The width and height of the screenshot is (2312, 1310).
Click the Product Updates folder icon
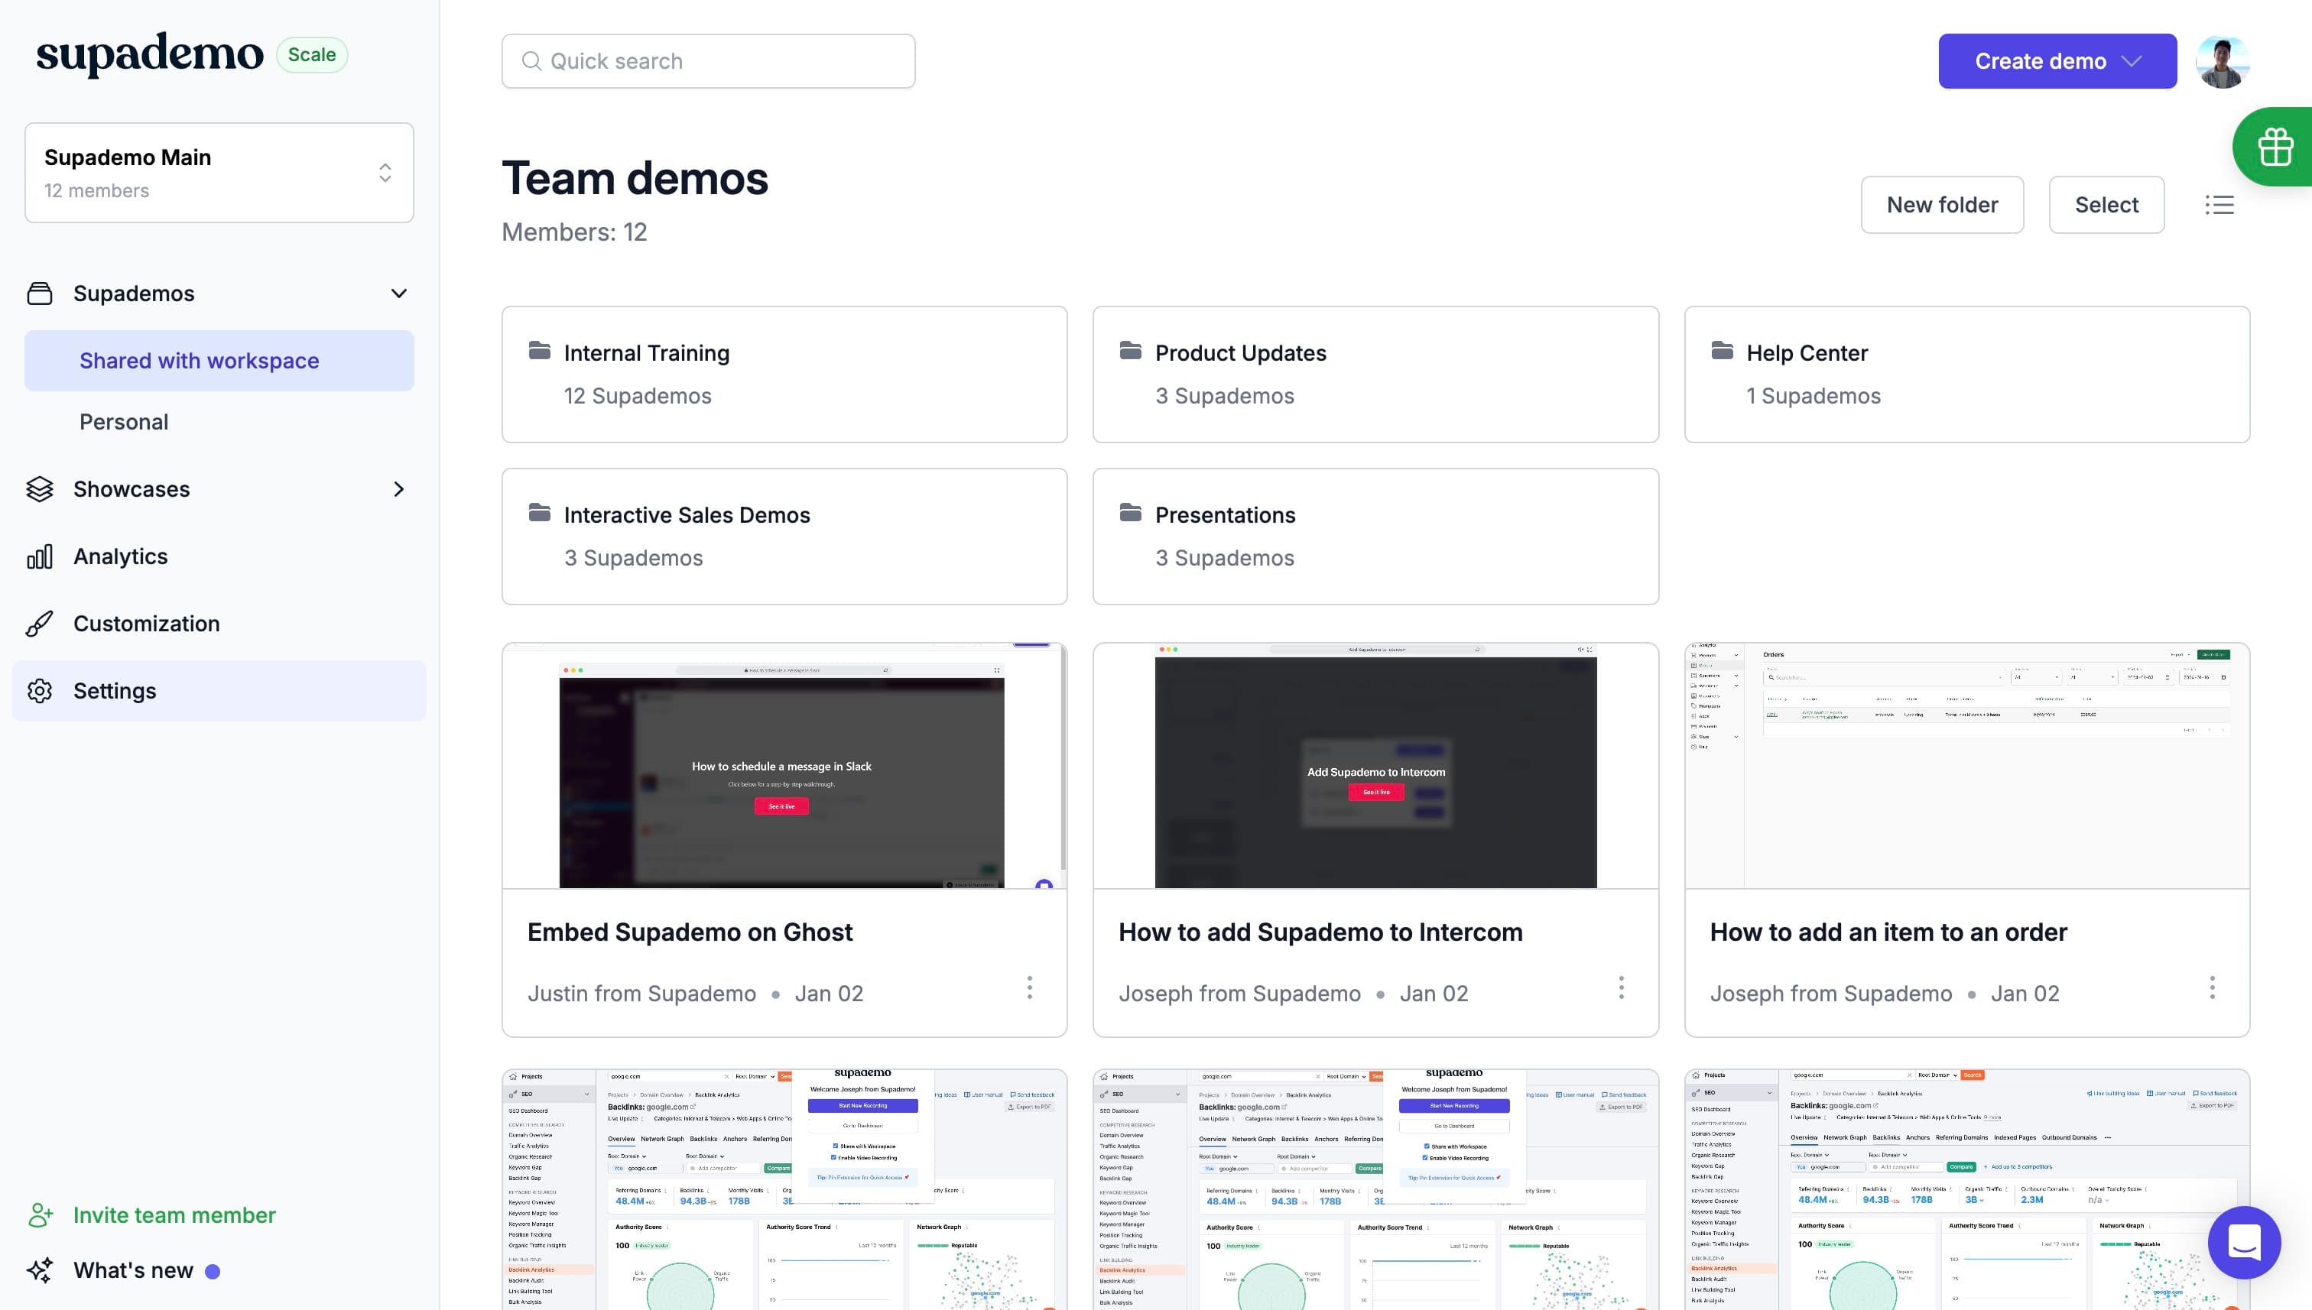[1130, 351]
